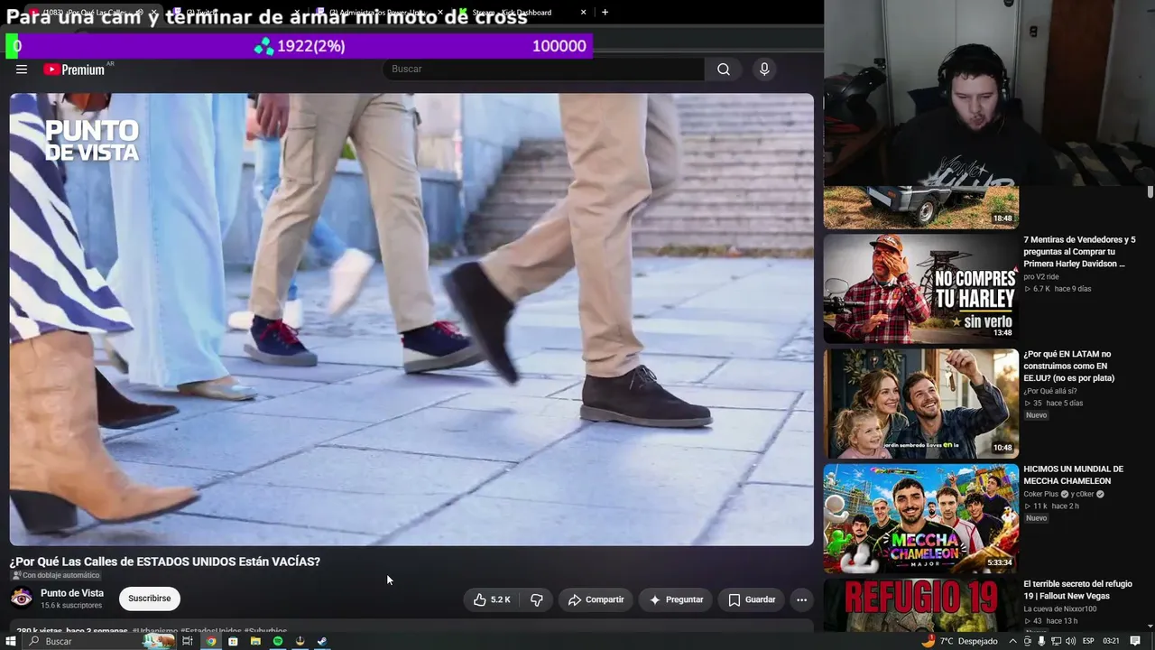Open the Punto de Vista channel name link
The height and width of the screenshot is (650, 1155).
coord(72,593)
